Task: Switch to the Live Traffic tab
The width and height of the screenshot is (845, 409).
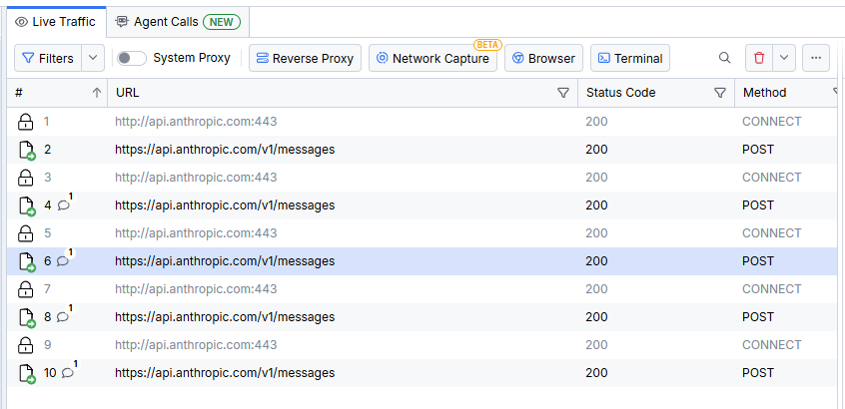Action: (56, 22)
